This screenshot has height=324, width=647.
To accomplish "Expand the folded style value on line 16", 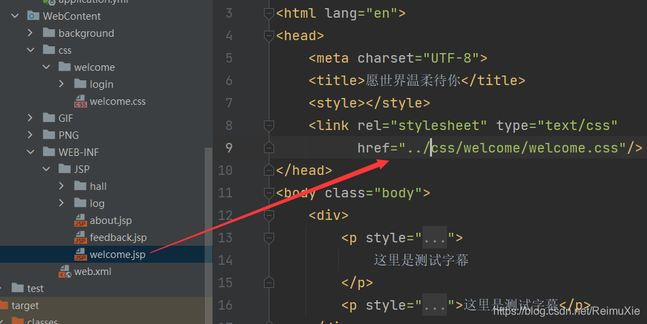I will (x=434, y=305).
